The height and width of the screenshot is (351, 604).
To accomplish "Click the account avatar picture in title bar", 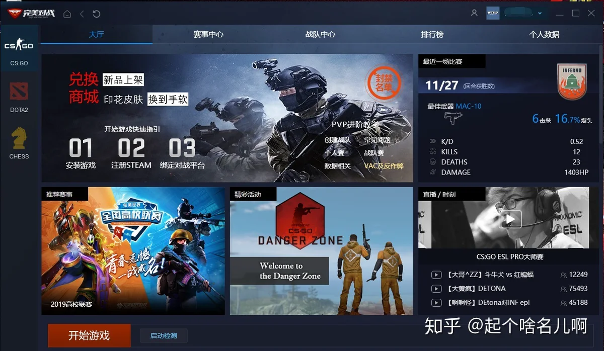I will (493, 13).
